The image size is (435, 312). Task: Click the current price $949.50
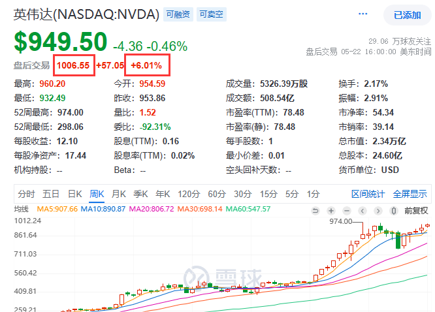pyautogui.click(x=61, y=42)
